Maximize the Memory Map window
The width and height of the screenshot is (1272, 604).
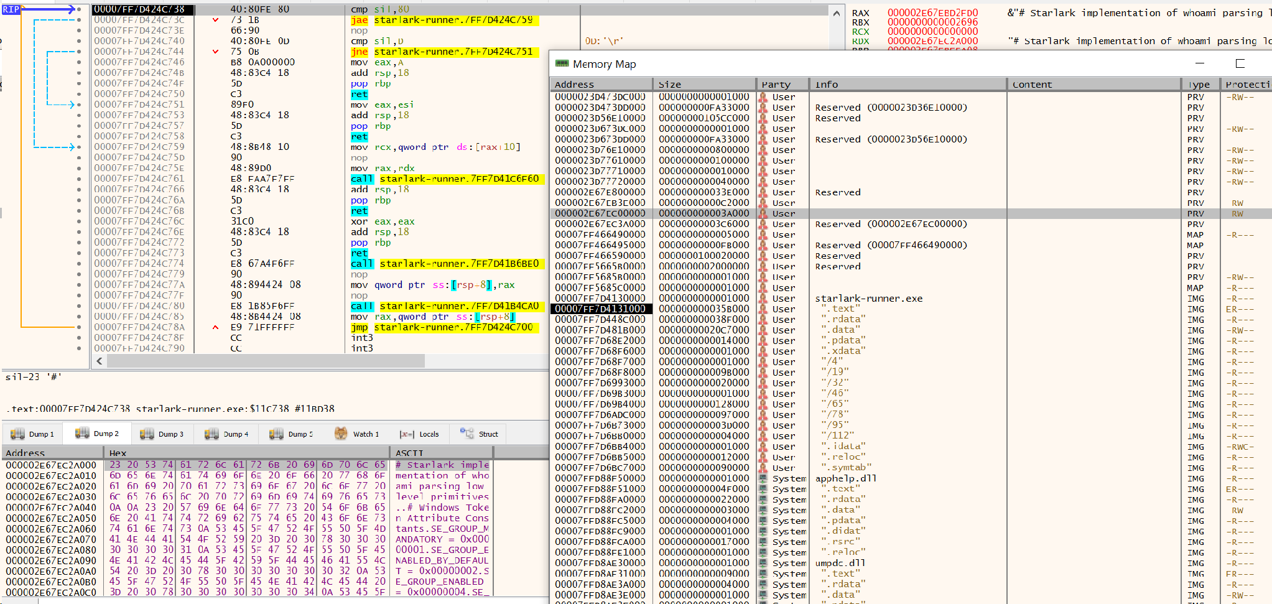(1240, 63)
